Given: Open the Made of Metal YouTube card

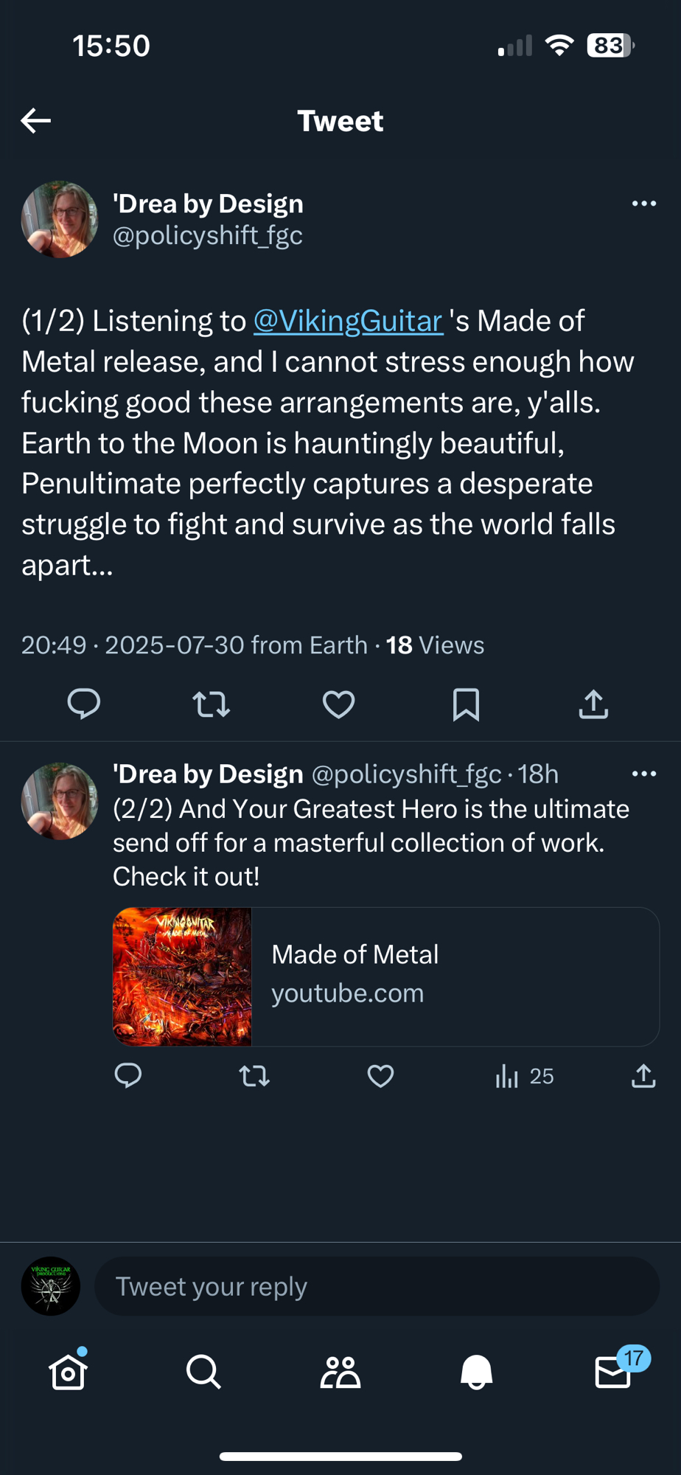Looking at the screenshot, I should coord(385,976).
